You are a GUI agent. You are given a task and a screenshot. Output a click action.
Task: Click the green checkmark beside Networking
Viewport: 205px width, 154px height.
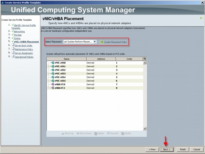[12, 31]
